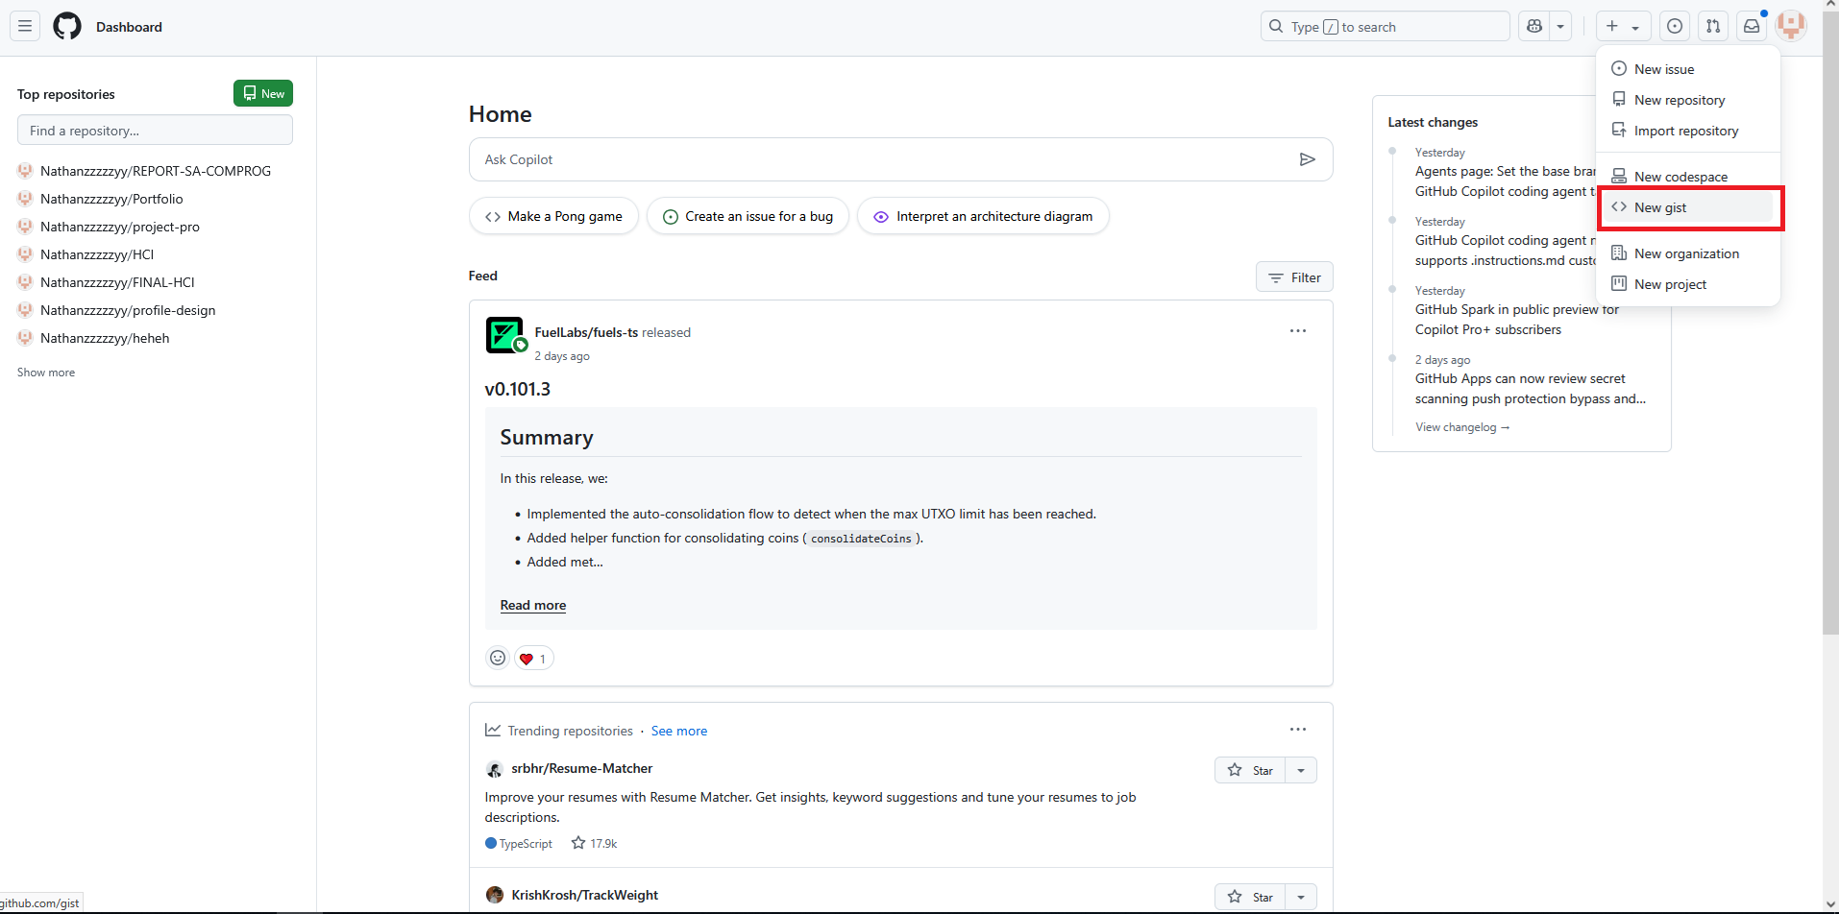1839x914 pixels.
Task: Open the hamburger navigation menu
Action: (x=25, y=27)
